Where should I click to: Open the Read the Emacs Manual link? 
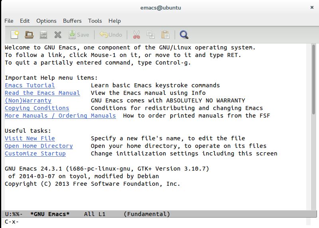click(42, 93)
